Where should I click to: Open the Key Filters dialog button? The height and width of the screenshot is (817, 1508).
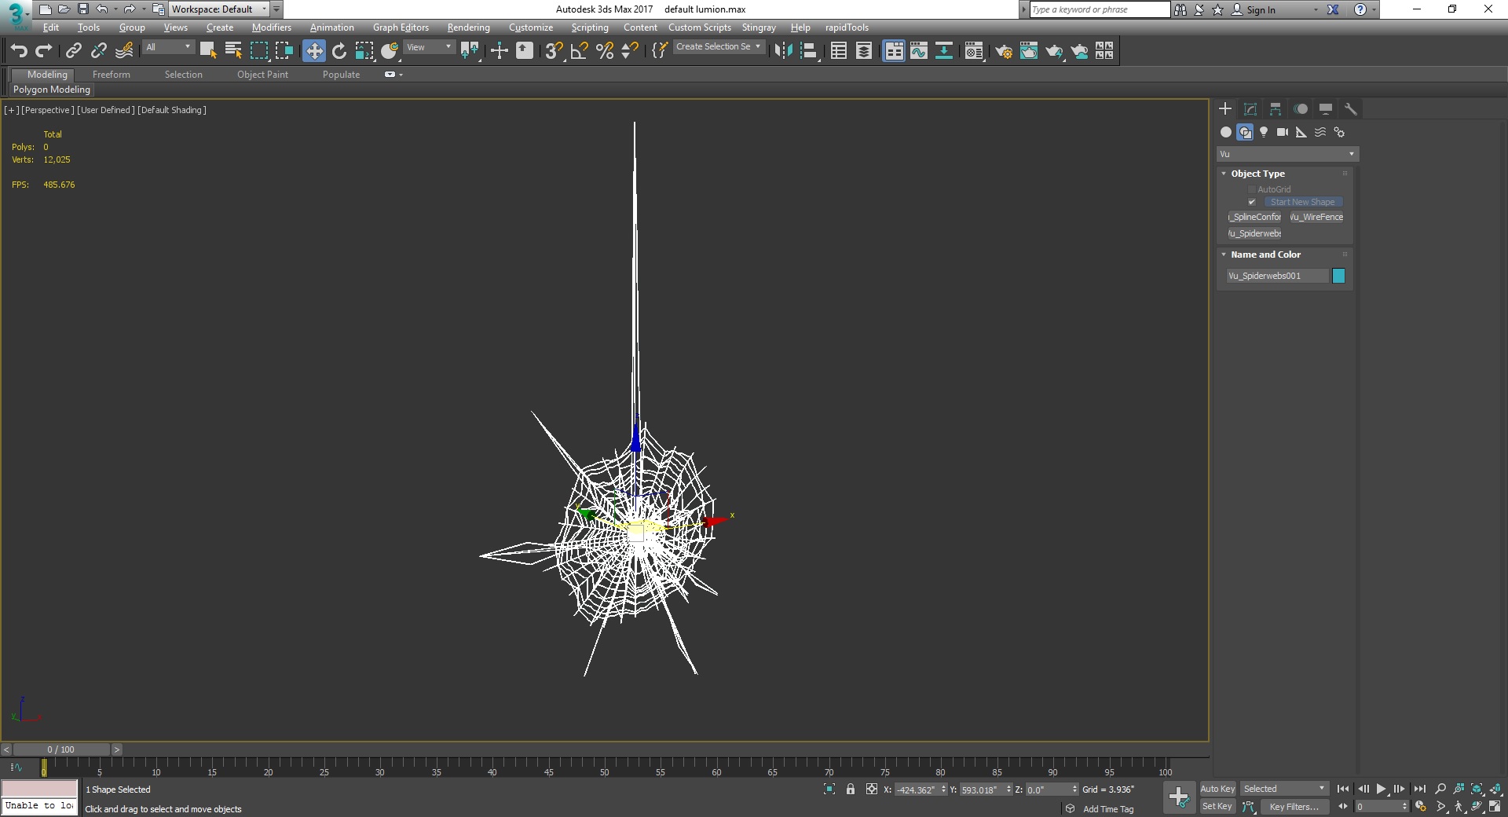coord(1294,807)
